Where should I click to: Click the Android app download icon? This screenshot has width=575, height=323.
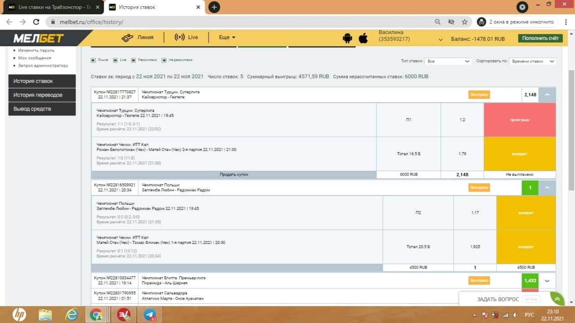[x=347, y=38]
